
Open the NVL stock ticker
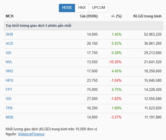tap(9, 62)
